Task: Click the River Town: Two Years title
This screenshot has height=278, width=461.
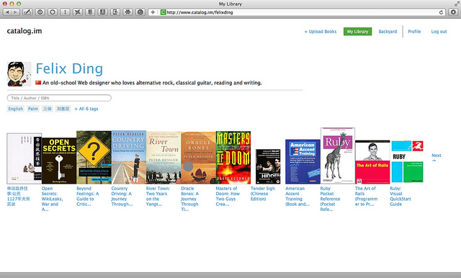Action: point(158,196)
